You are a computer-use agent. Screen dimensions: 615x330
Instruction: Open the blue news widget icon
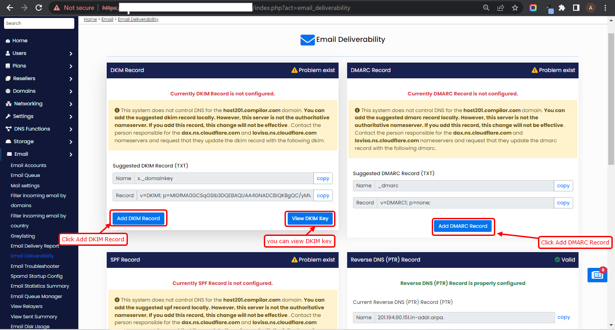coord(597,275)
